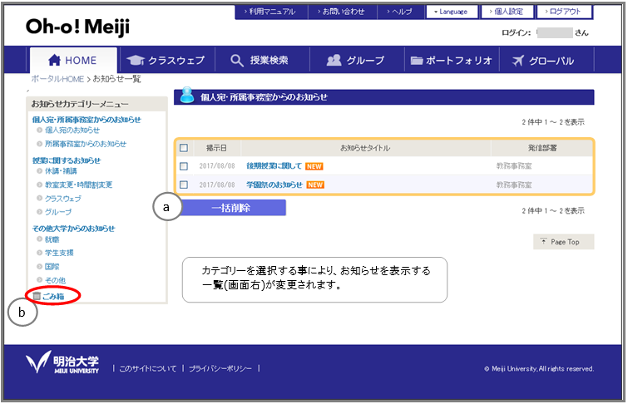The image size is (628, 404).
Task: Select the 個人宛のお知らせ category
Action: (x=72, y=131)
